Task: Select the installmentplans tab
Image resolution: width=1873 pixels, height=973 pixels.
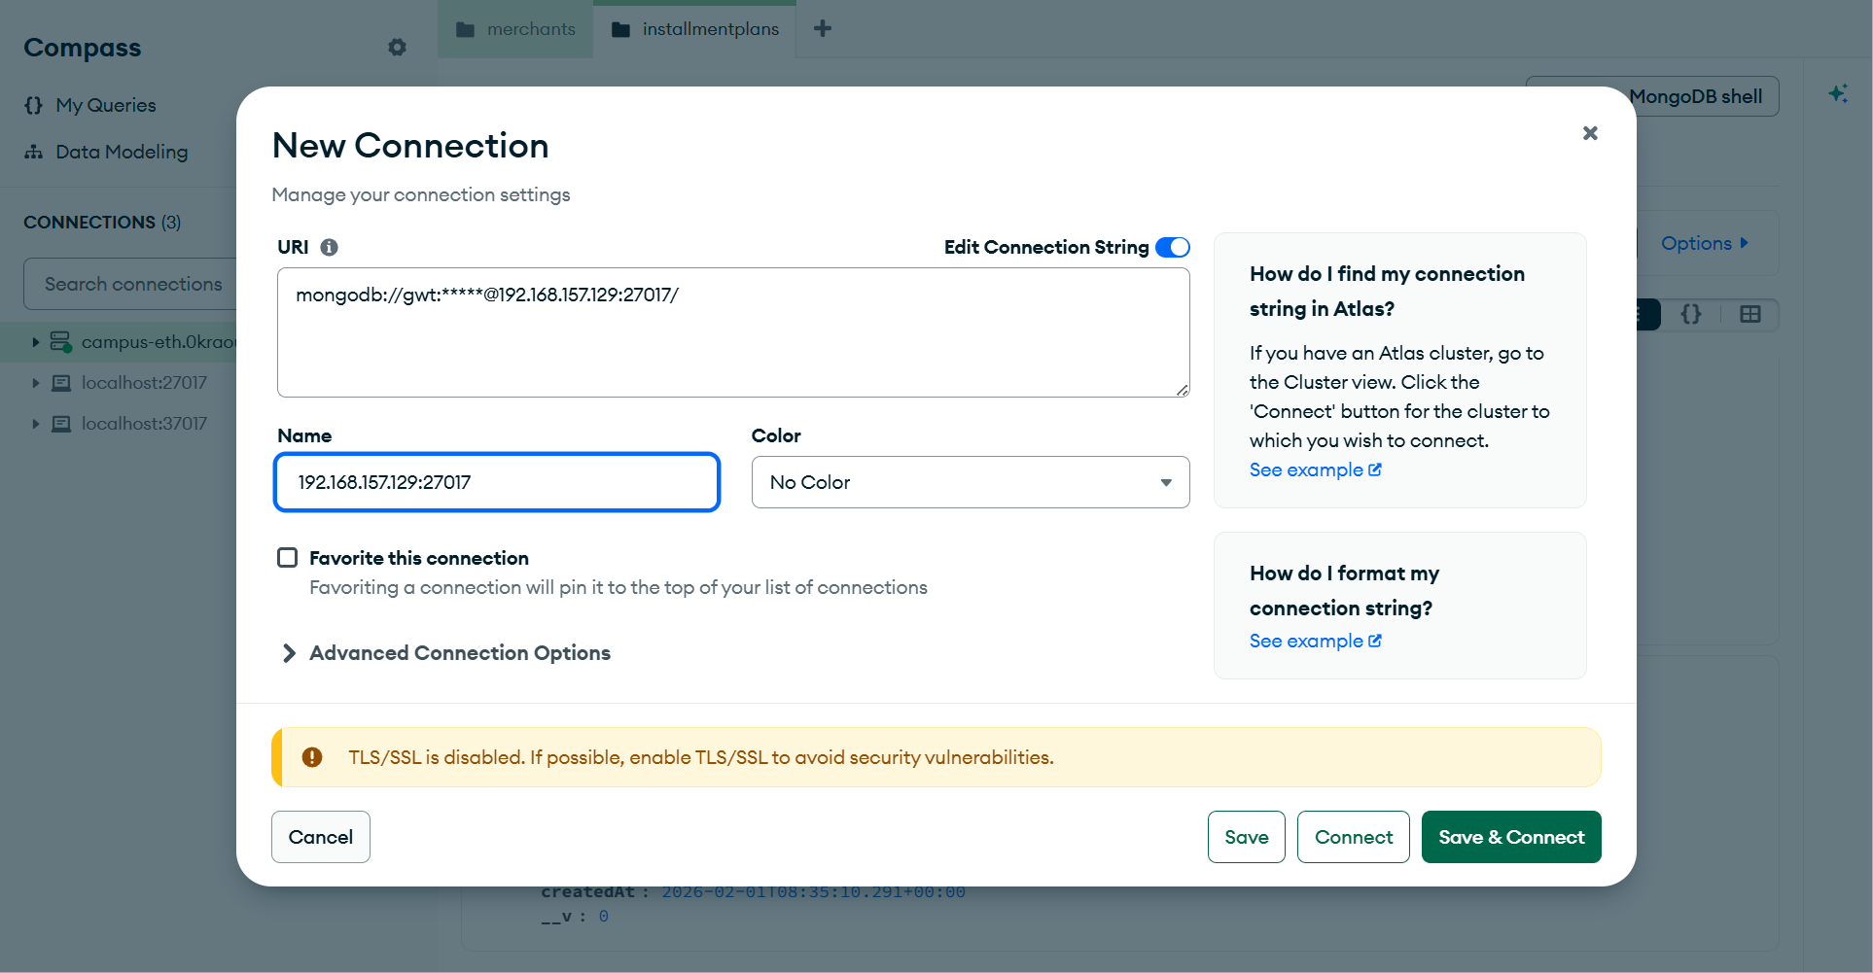Action: tap(694, 29)
